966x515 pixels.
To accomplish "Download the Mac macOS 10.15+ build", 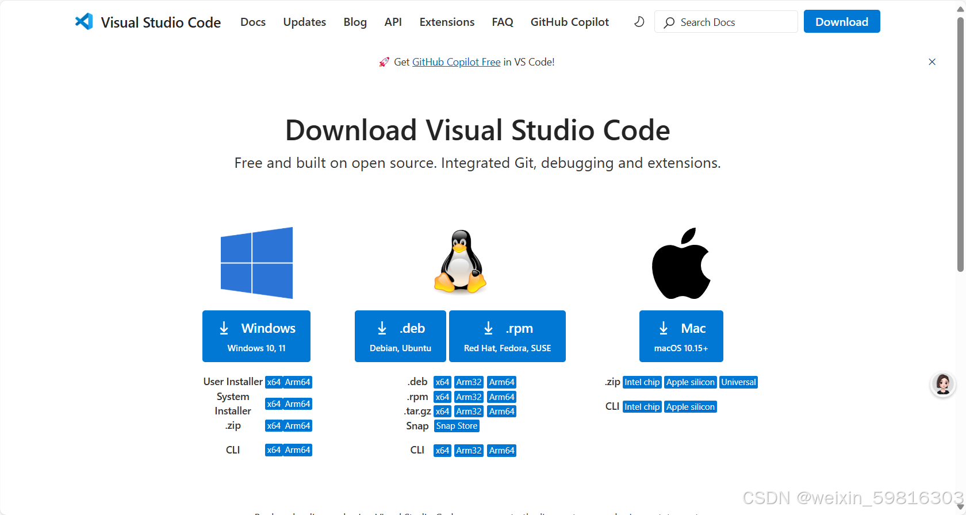I will point(681,336).
